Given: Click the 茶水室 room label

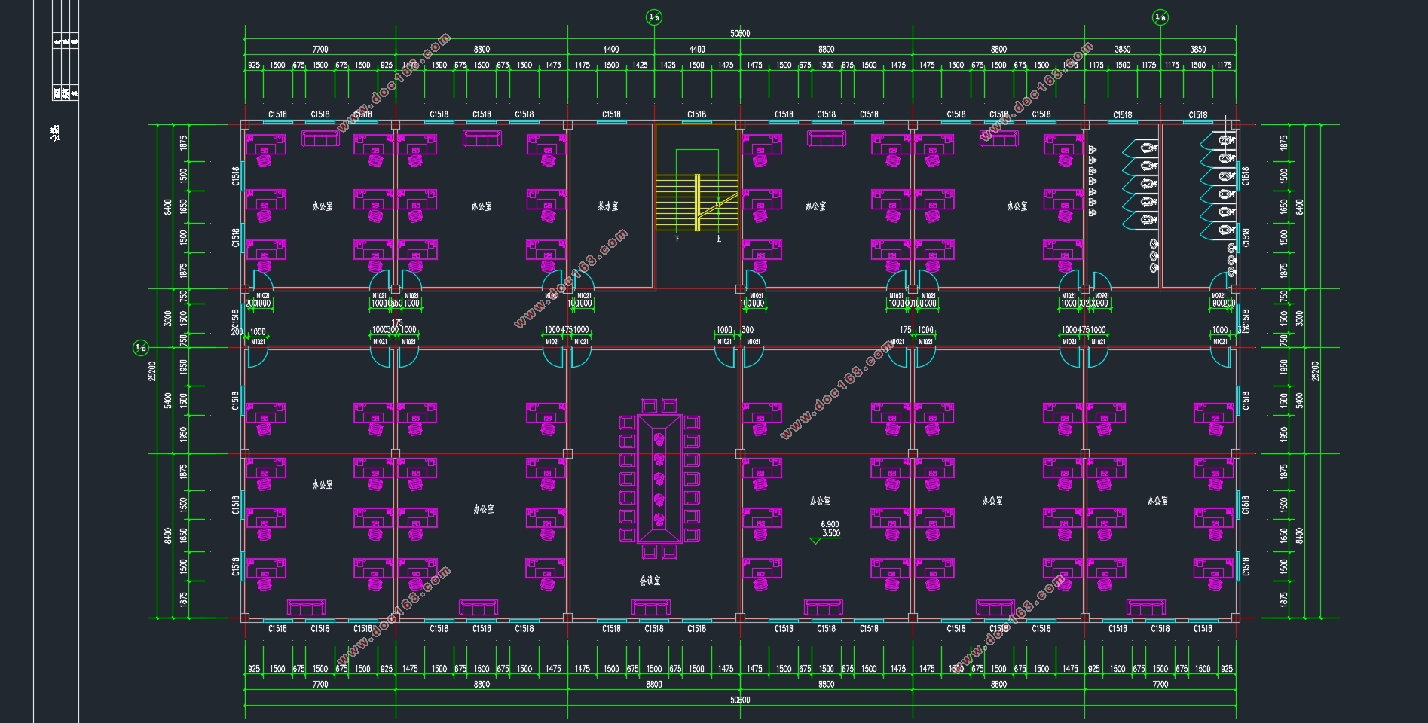Looking at the screenshot, I should pos(608,206).
